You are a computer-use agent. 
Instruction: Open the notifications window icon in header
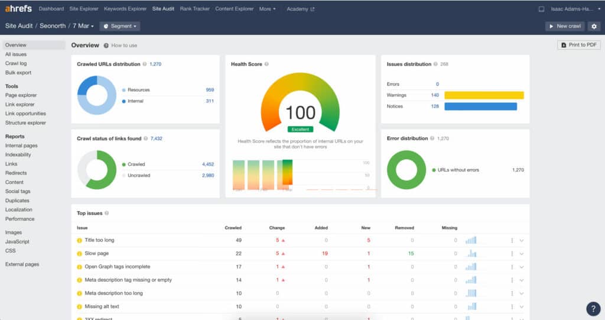(541, 9)
